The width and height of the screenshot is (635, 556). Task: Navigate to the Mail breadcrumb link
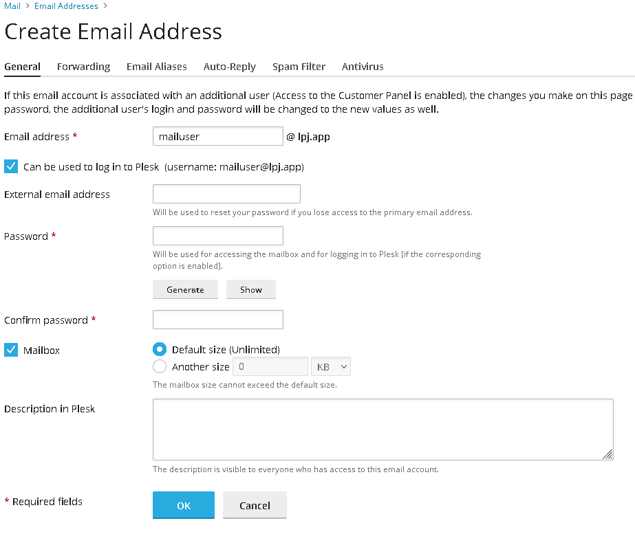click(x=12, y=6)
